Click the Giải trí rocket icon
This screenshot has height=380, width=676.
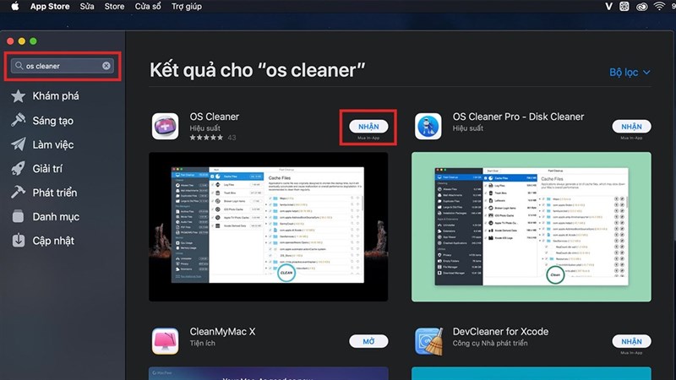(x=18, y=168)
